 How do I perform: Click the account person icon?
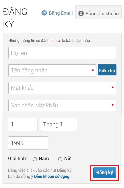point(81,13)
